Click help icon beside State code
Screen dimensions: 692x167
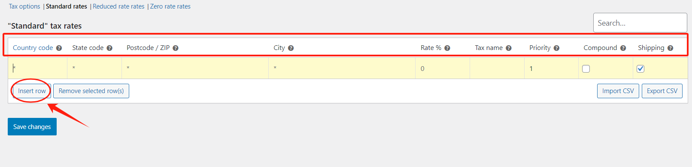(109, 48)
